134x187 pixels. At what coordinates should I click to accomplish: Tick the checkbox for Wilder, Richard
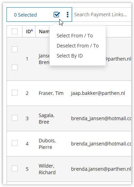(x=14, y=169)
